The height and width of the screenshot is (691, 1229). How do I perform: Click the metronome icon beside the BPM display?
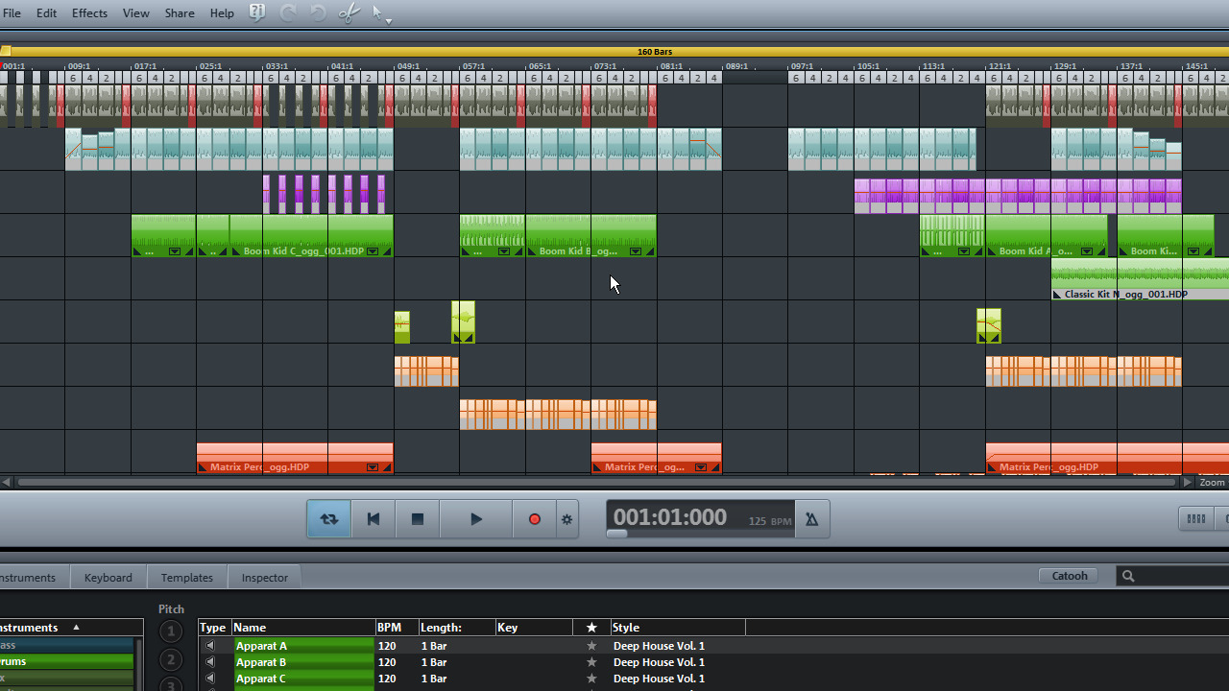point(811,519)
